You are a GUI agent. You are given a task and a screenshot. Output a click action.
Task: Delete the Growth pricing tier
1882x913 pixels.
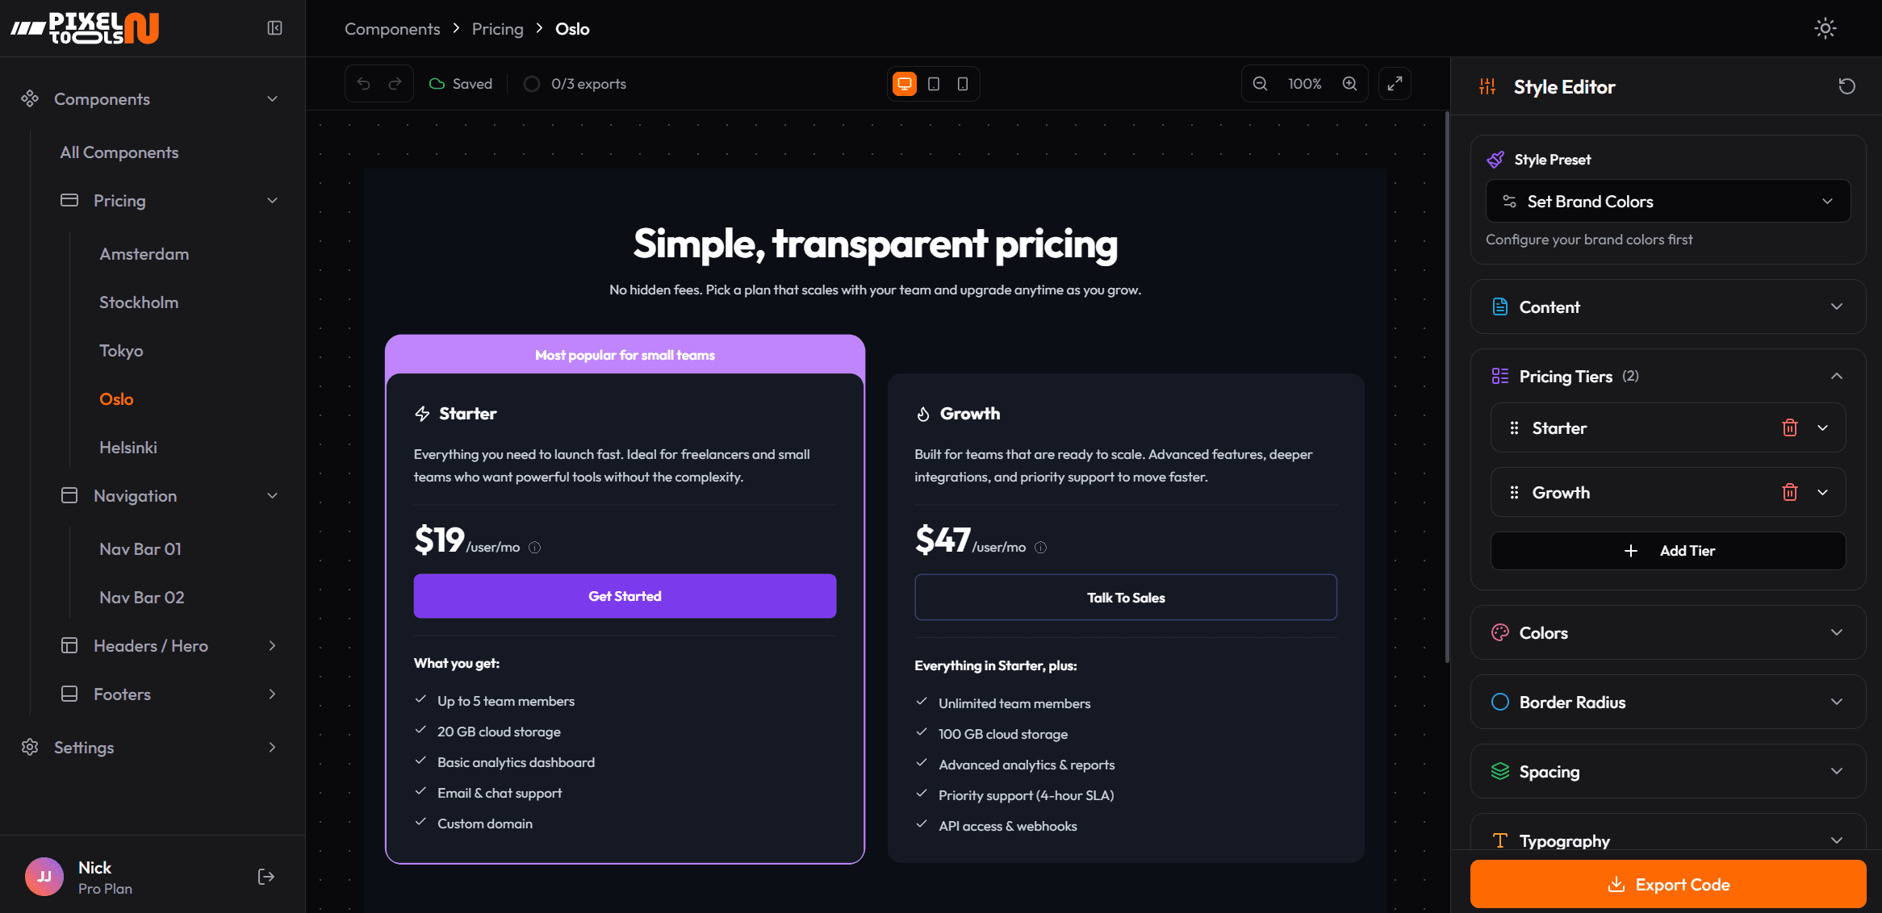(1790, 492)
